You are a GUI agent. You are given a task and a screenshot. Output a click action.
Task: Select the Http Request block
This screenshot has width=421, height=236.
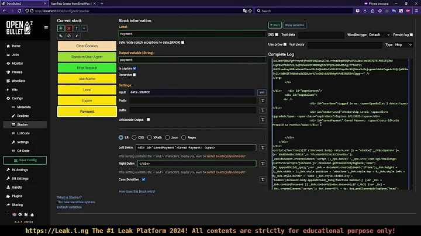(87, 68)
